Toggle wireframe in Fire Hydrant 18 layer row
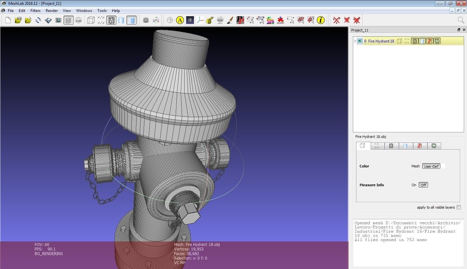The height and width of the screenshot is (269, 467). pos(414,41)
